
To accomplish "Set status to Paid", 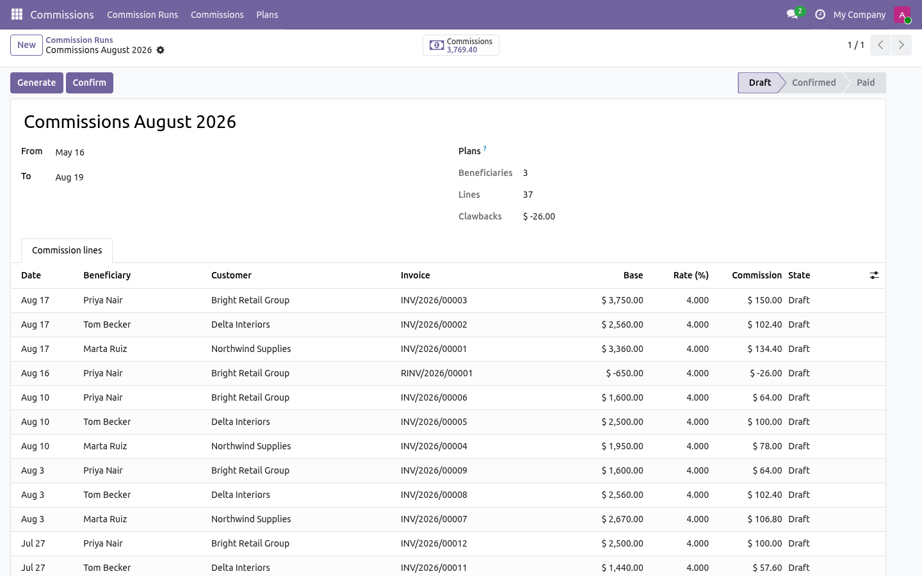I will pyautogui.click(x=866, y=83).
